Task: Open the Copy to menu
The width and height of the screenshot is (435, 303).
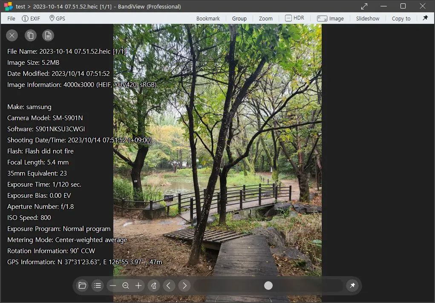Action: (x=401, y=19)
